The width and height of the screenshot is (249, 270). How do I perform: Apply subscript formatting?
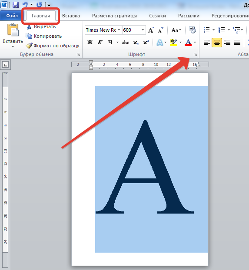136,43
